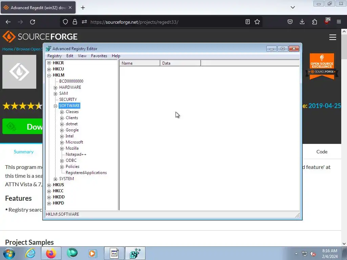Select the Mozilla key

tap(72, 148)
